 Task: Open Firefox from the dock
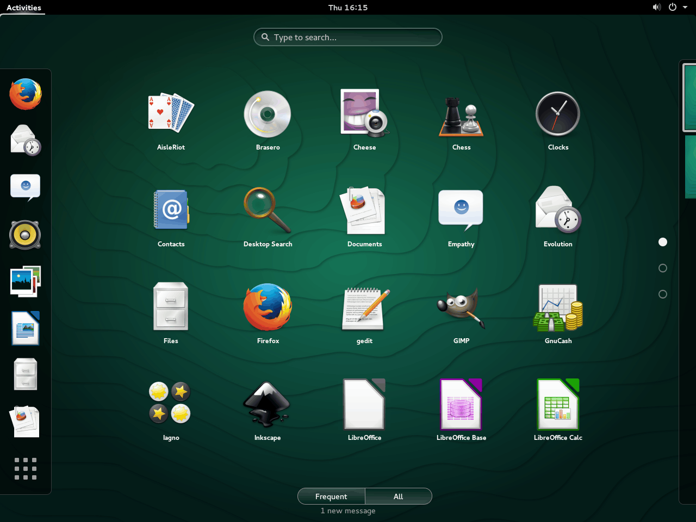25,94
